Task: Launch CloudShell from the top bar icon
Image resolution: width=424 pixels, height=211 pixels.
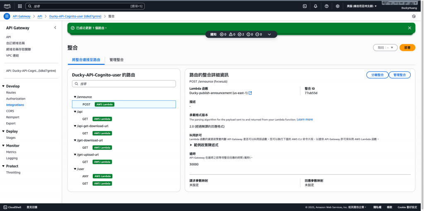Action: pos(304,6)
